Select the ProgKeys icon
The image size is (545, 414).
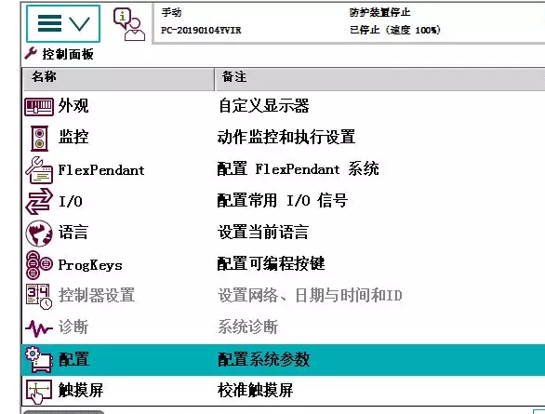(x=39, y=265)
